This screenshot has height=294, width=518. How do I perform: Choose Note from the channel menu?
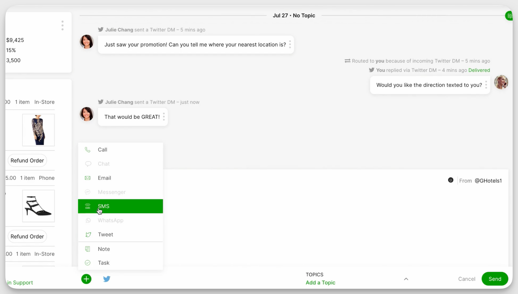tap(104, 249)
